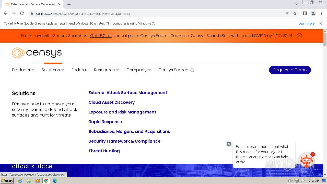Click Learn more about Chrome updates
This screenshot has width=327, height=184.
coord(307,23)
